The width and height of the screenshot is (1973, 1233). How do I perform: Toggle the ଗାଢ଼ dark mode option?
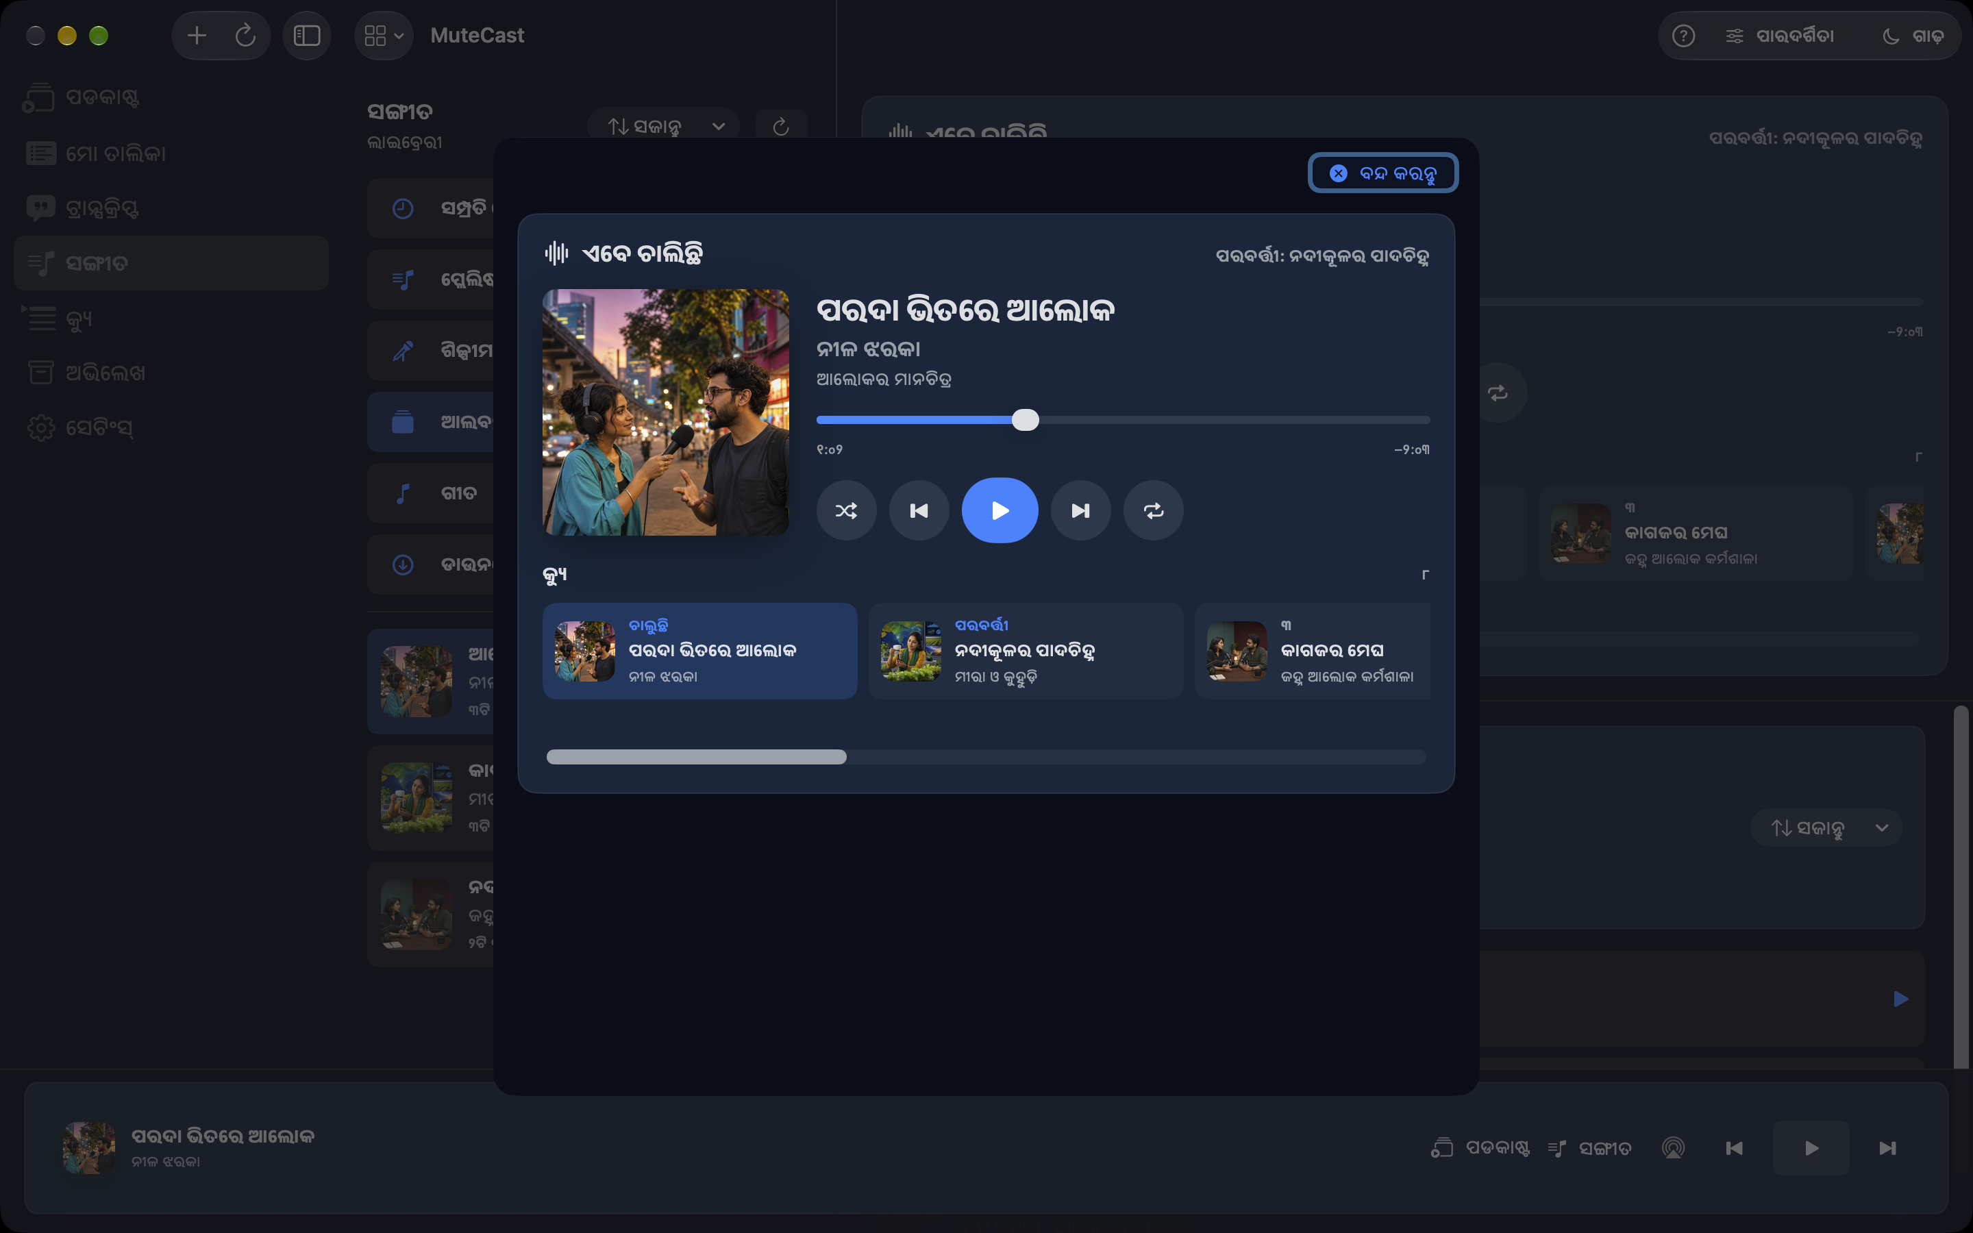[x=1913, y=35]
